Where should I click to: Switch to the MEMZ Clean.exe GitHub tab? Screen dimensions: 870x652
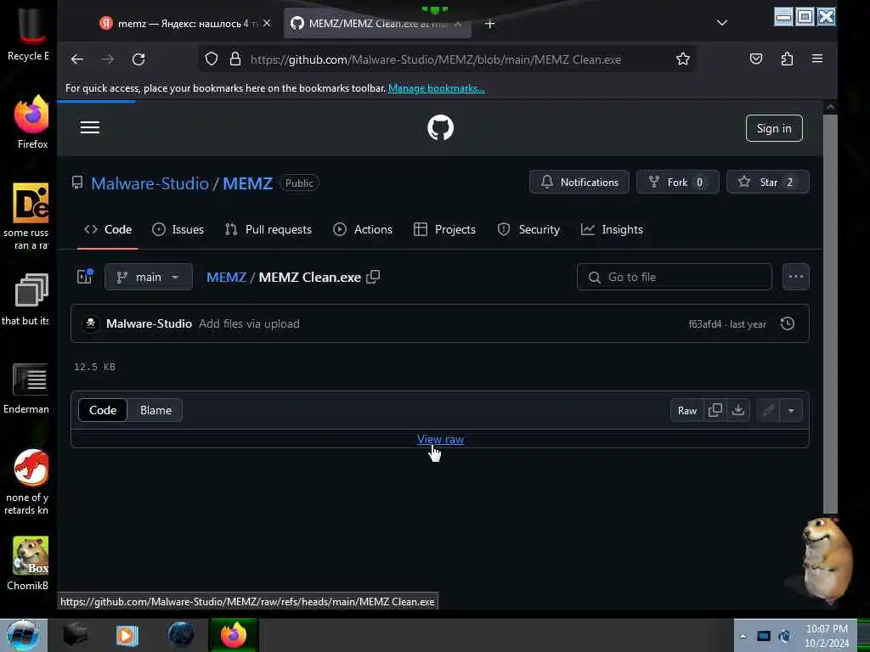click(377, 23)
